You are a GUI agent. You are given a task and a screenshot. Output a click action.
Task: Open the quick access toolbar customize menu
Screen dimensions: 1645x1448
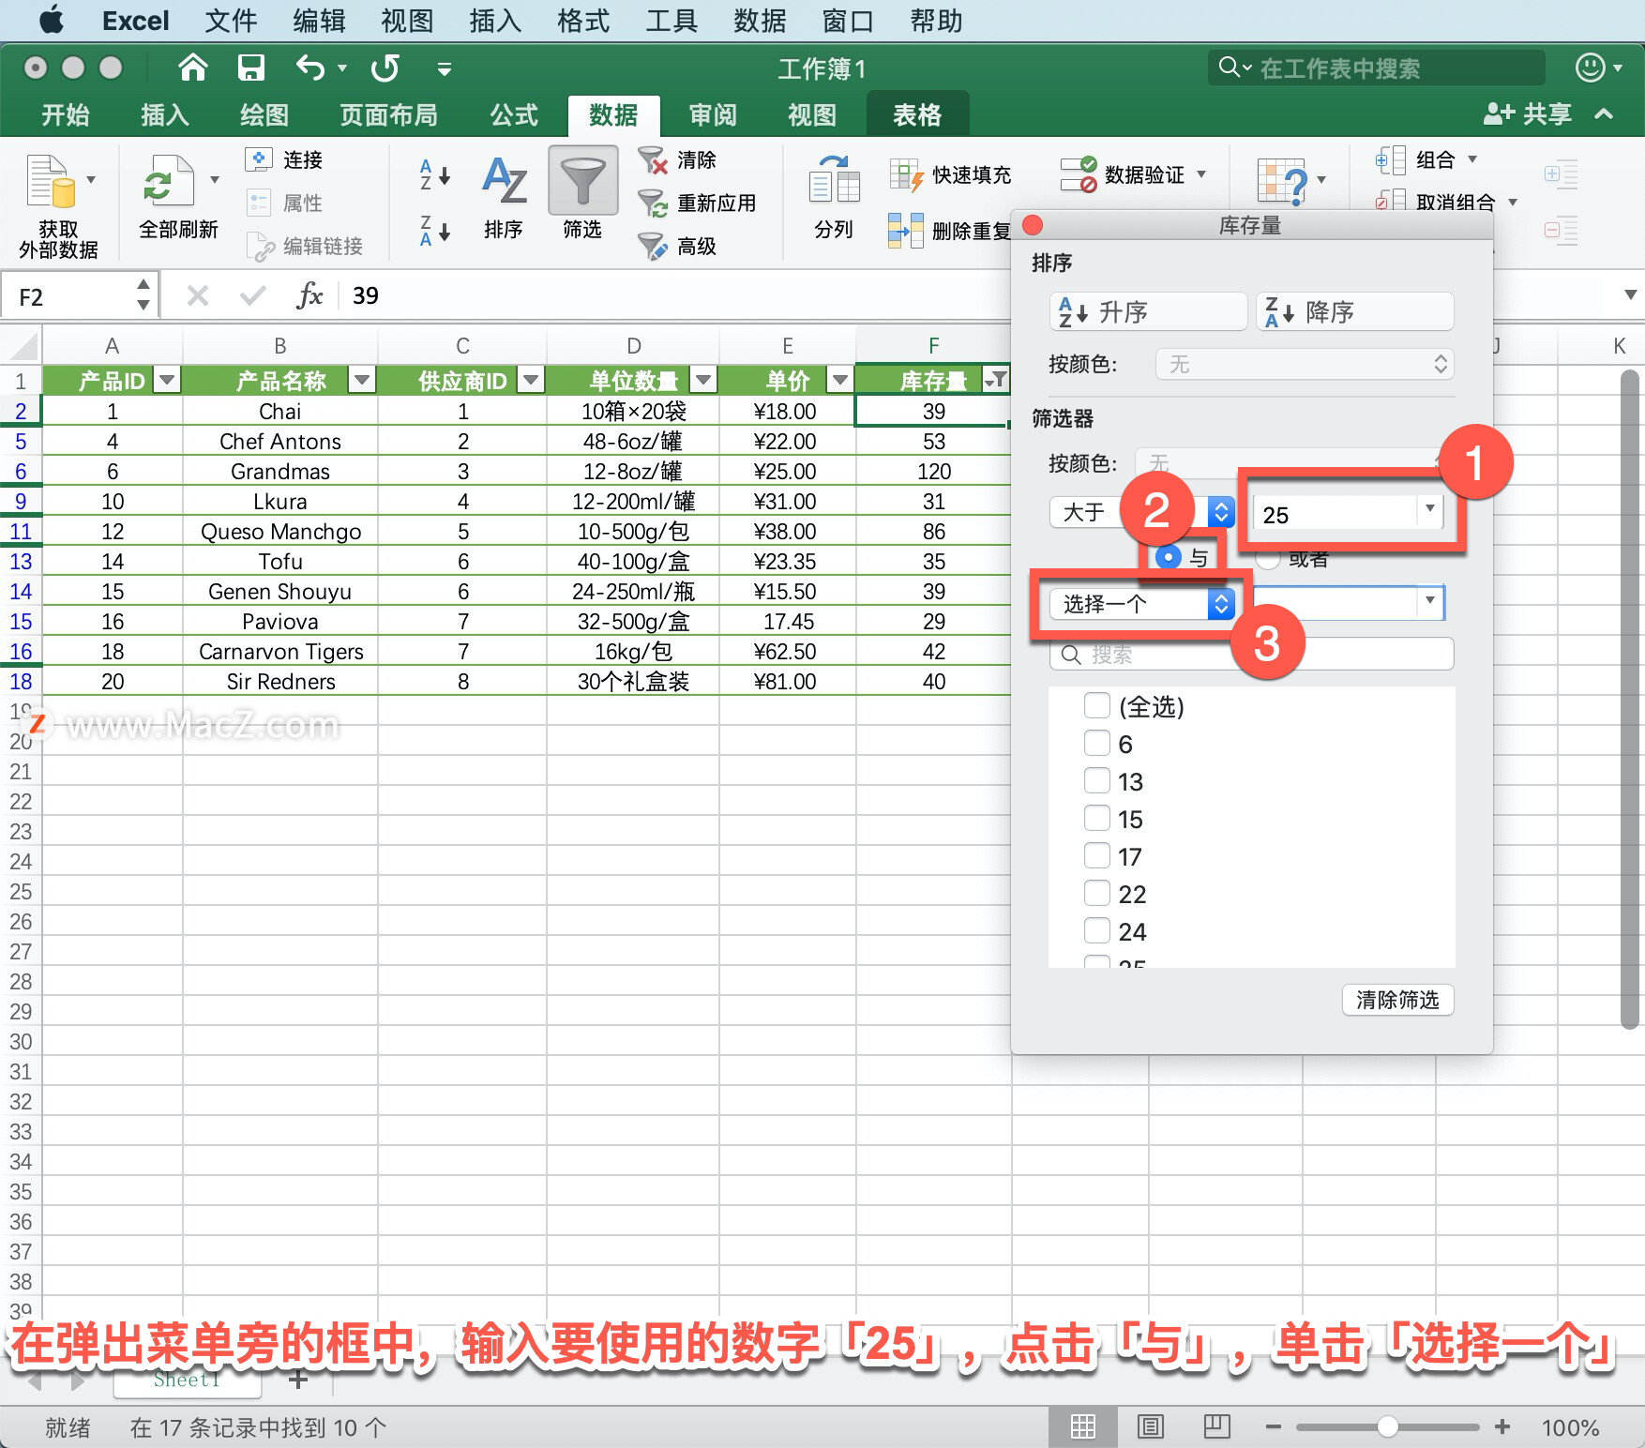click(x=445, y=68)
